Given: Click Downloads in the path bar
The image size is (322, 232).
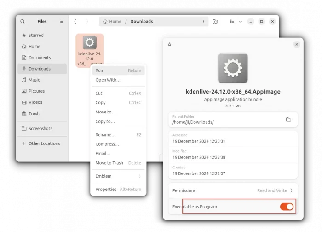Looking at the screenshot, I should point(142,21).
